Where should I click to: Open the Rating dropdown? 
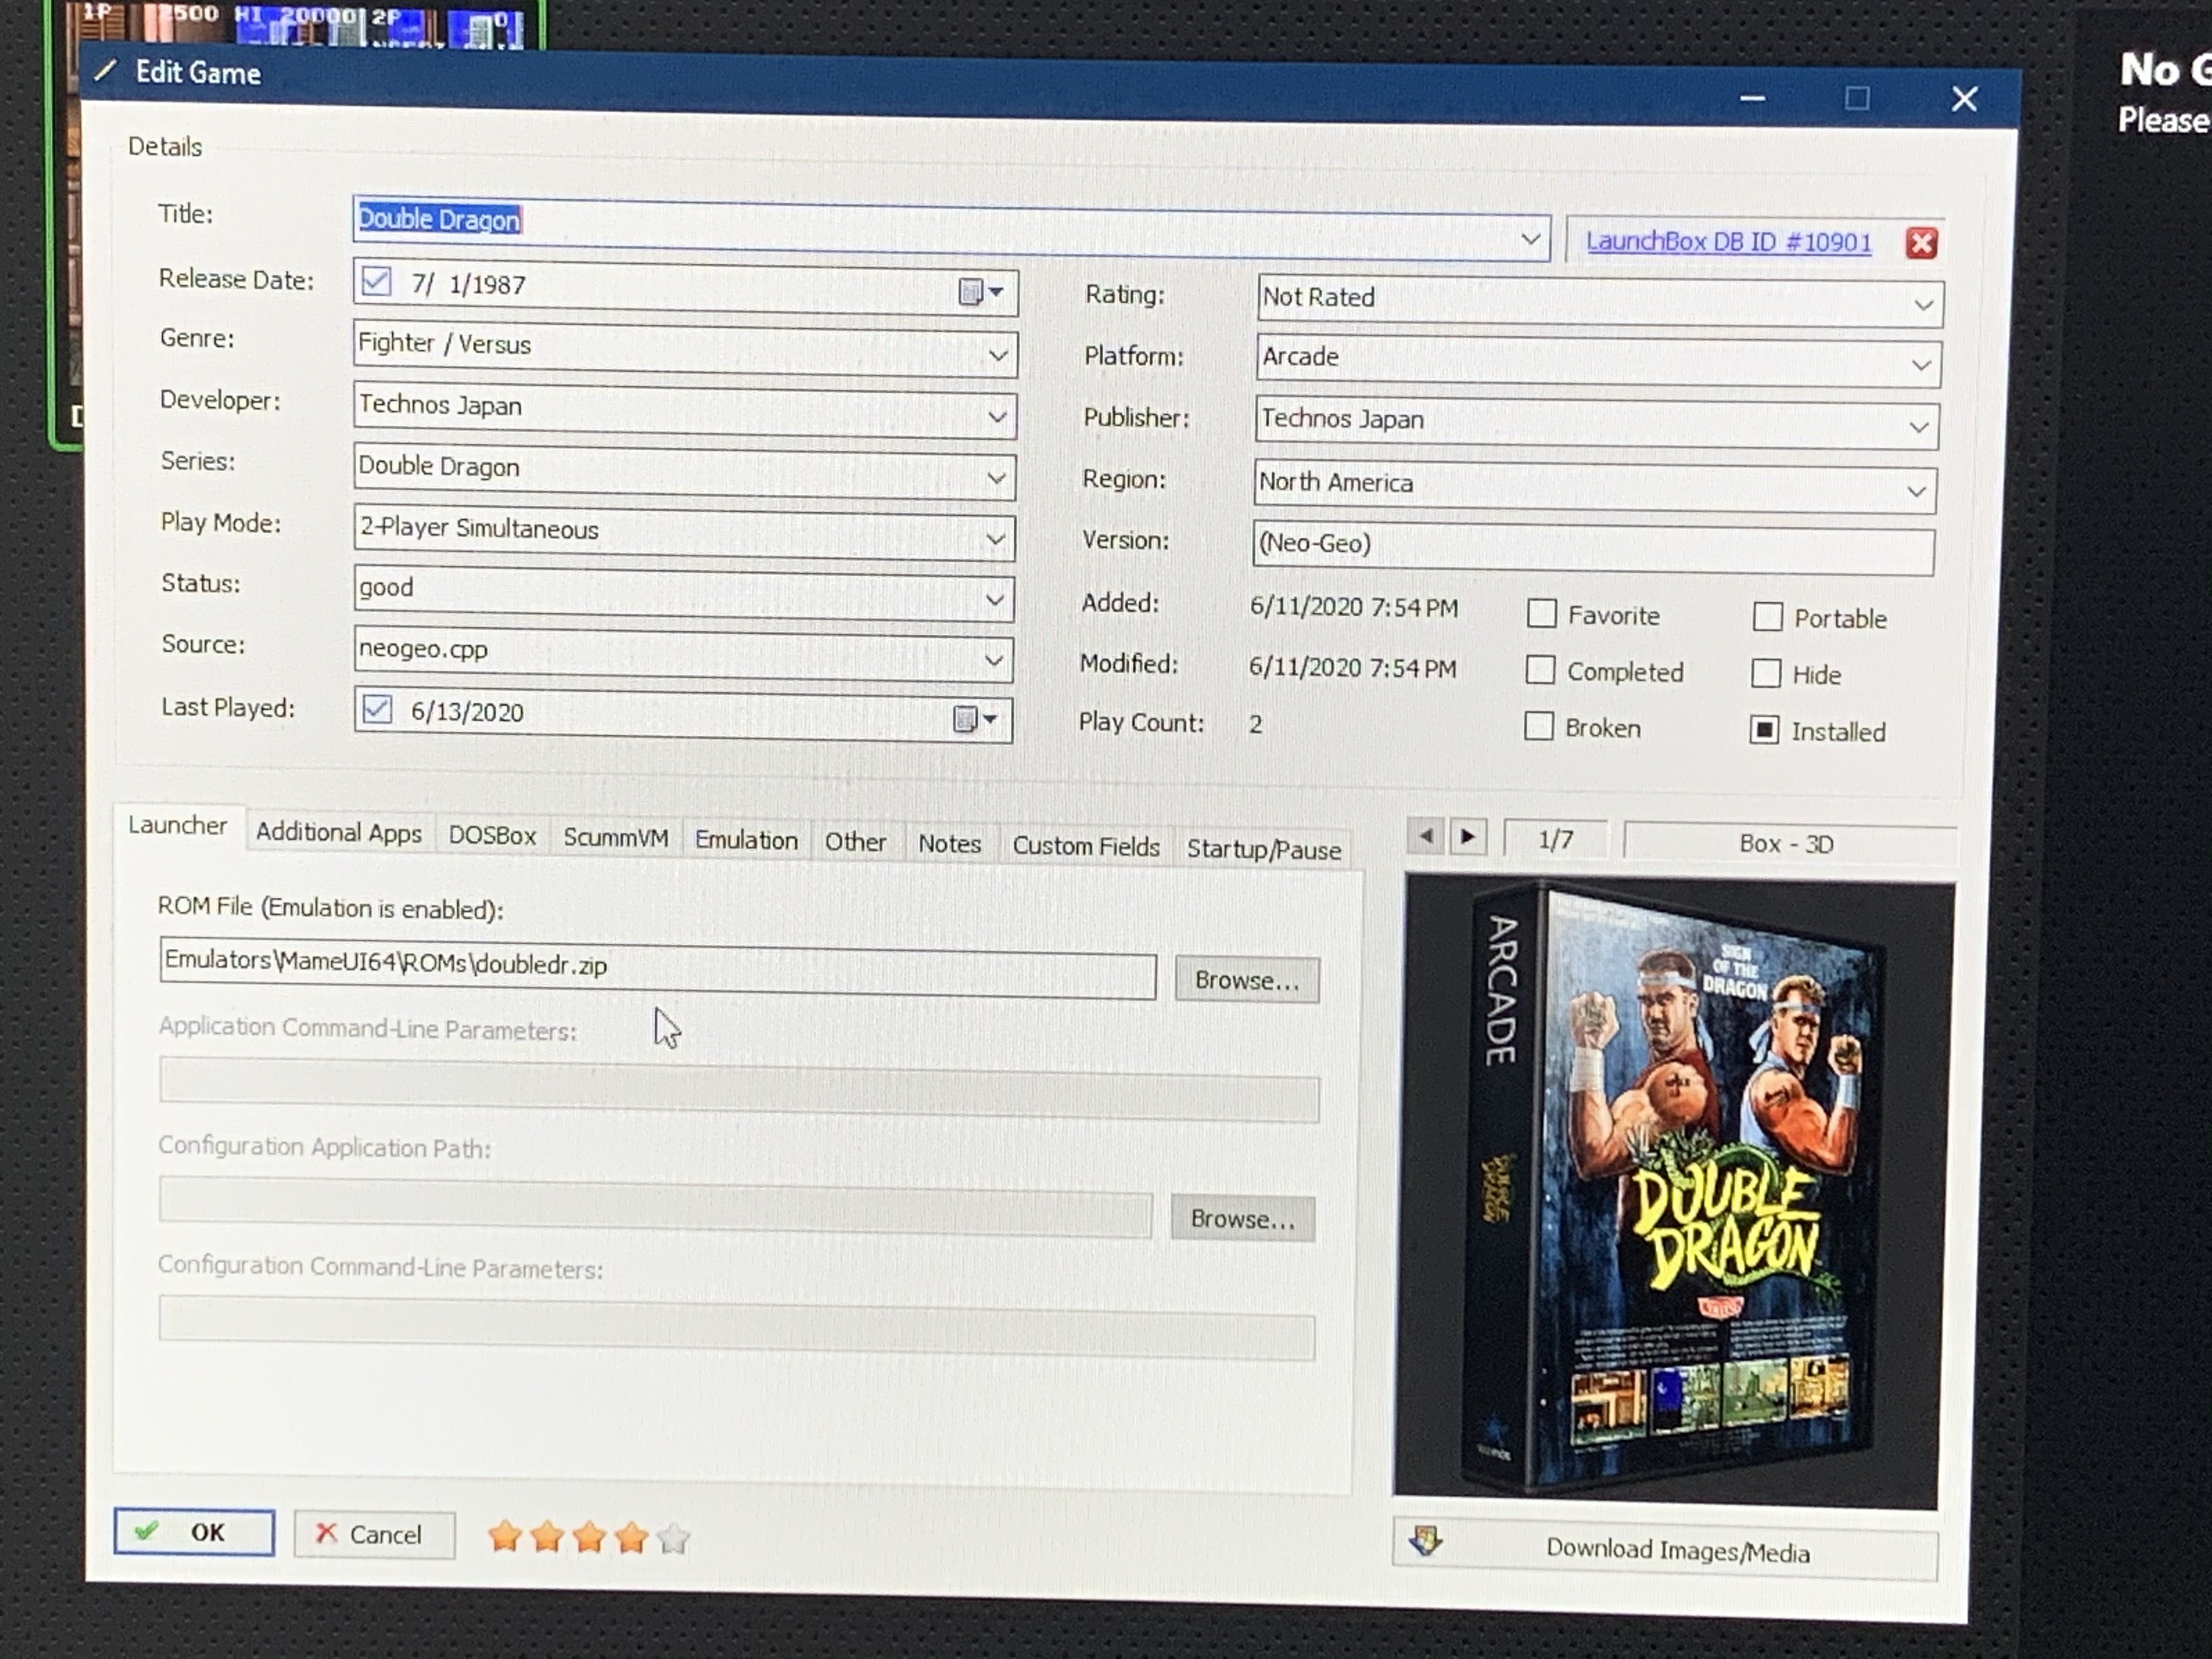point(1923,304)
